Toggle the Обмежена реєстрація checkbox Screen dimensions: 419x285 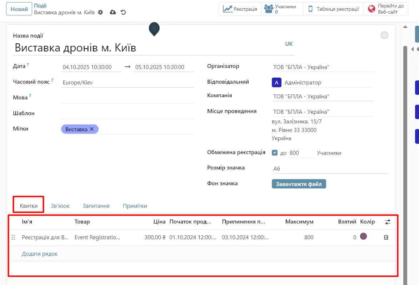(x=275, y=153)
